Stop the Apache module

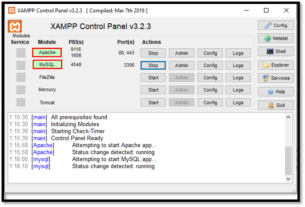click(x=153, y=53)
